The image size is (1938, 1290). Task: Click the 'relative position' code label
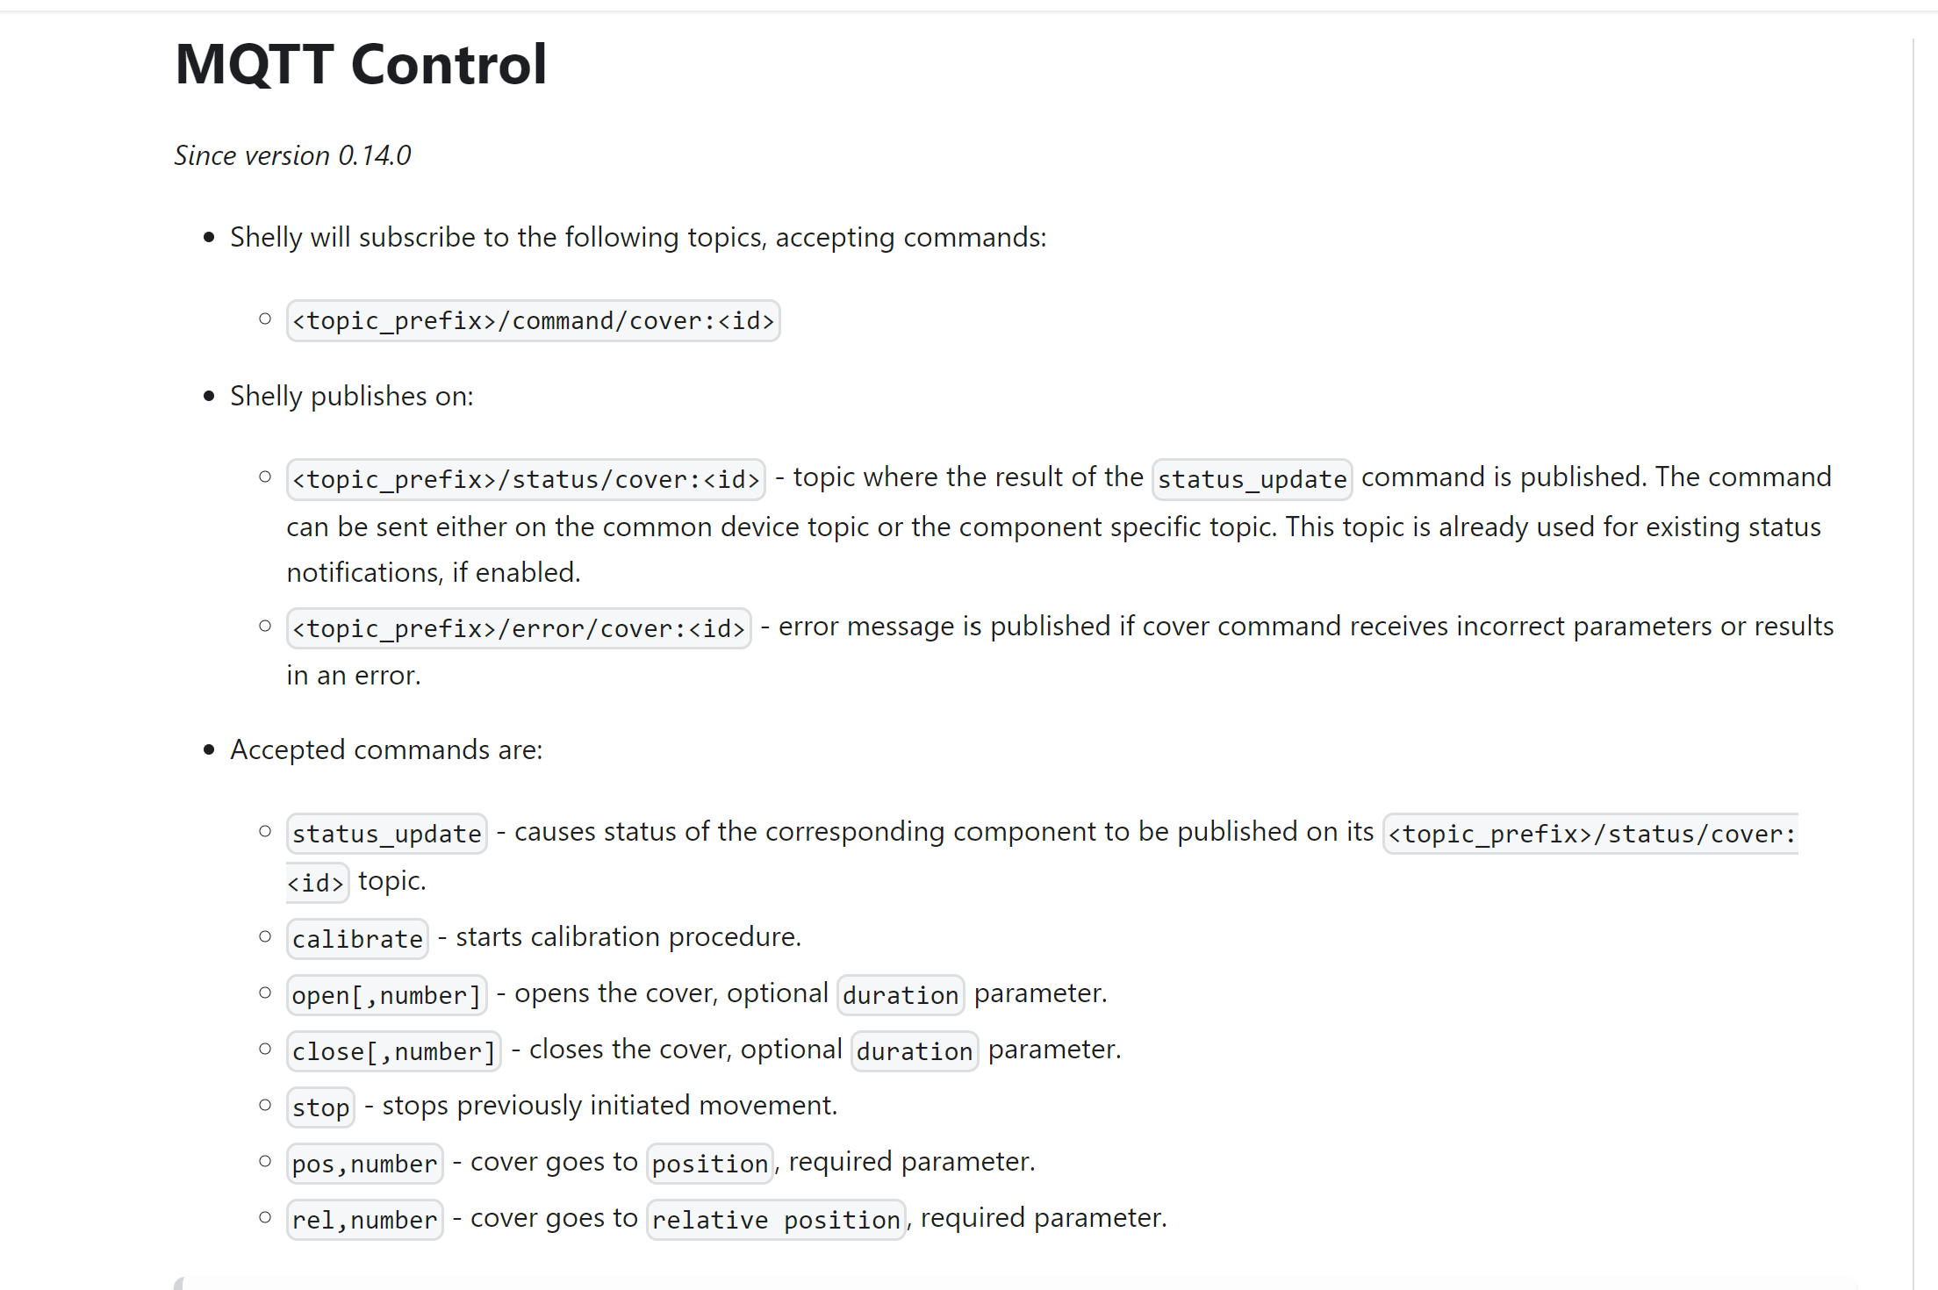tap(776, 1220)
